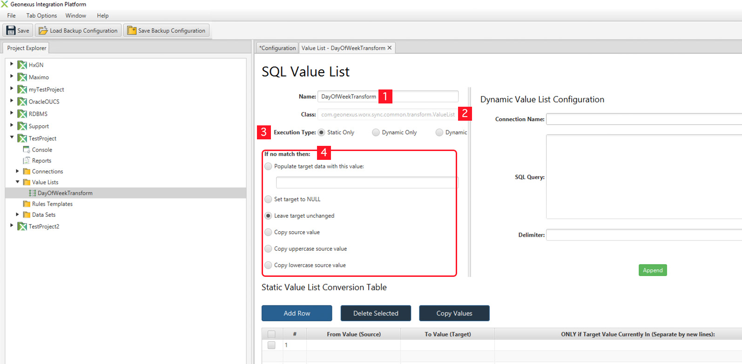
Task: Expand the HxGN project node
Action: click(x=12, y=64)
